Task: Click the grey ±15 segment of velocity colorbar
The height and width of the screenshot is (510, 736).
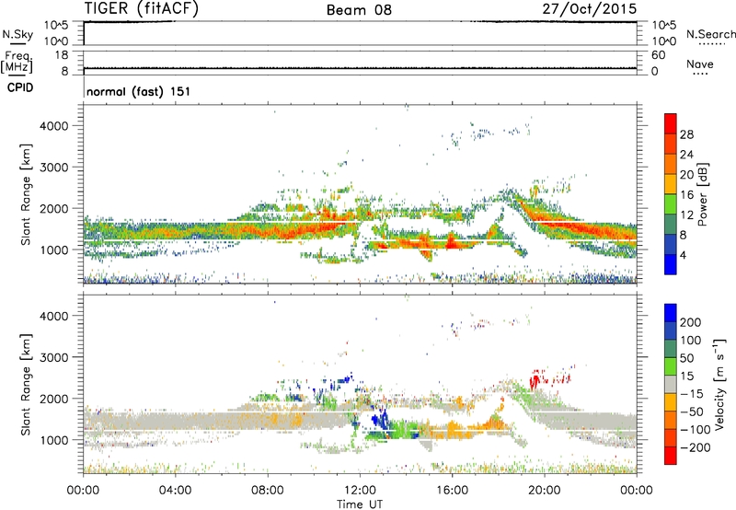Action: click(671, 385)
